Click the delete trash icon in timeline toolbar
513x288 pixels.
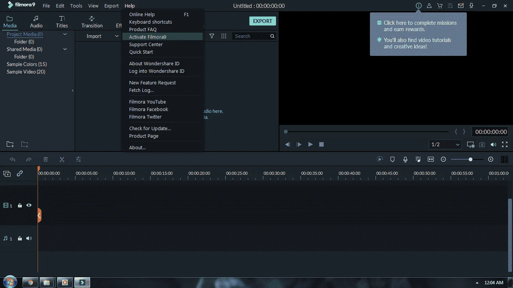pyautogui.click(x=45, y=159)
